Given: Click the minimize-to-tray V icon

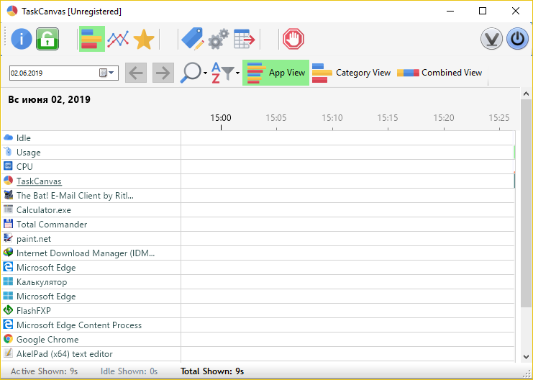Looking at the screenshot, I should pos(491,39).
